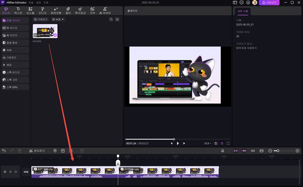Select AI 이미지 in the sidebar
Image resolution: width=303 pixels, height=187 pixels.
coord(15,35)
